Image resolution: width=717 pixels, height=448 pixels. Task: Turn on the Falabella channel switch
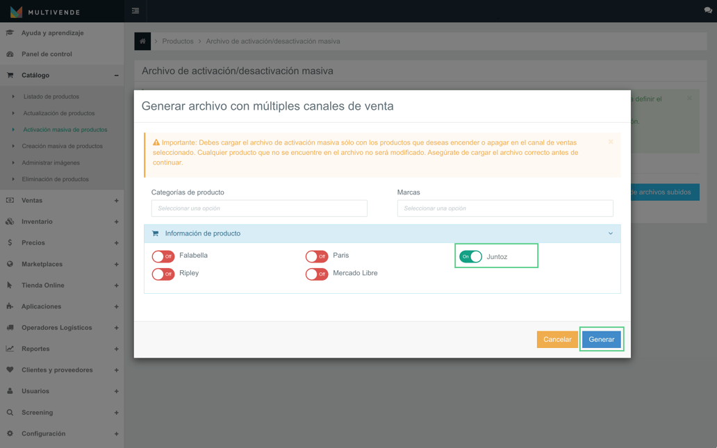[x=163, y=256]
